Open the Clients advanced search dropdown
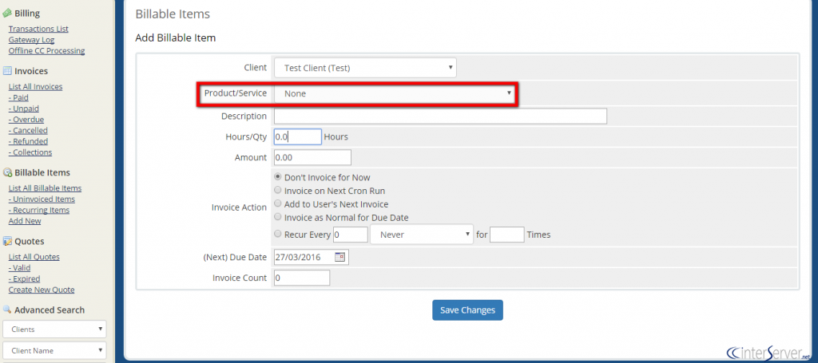This screenshot has width=818, height=363. pyautogui.click(x=54, y=329)
